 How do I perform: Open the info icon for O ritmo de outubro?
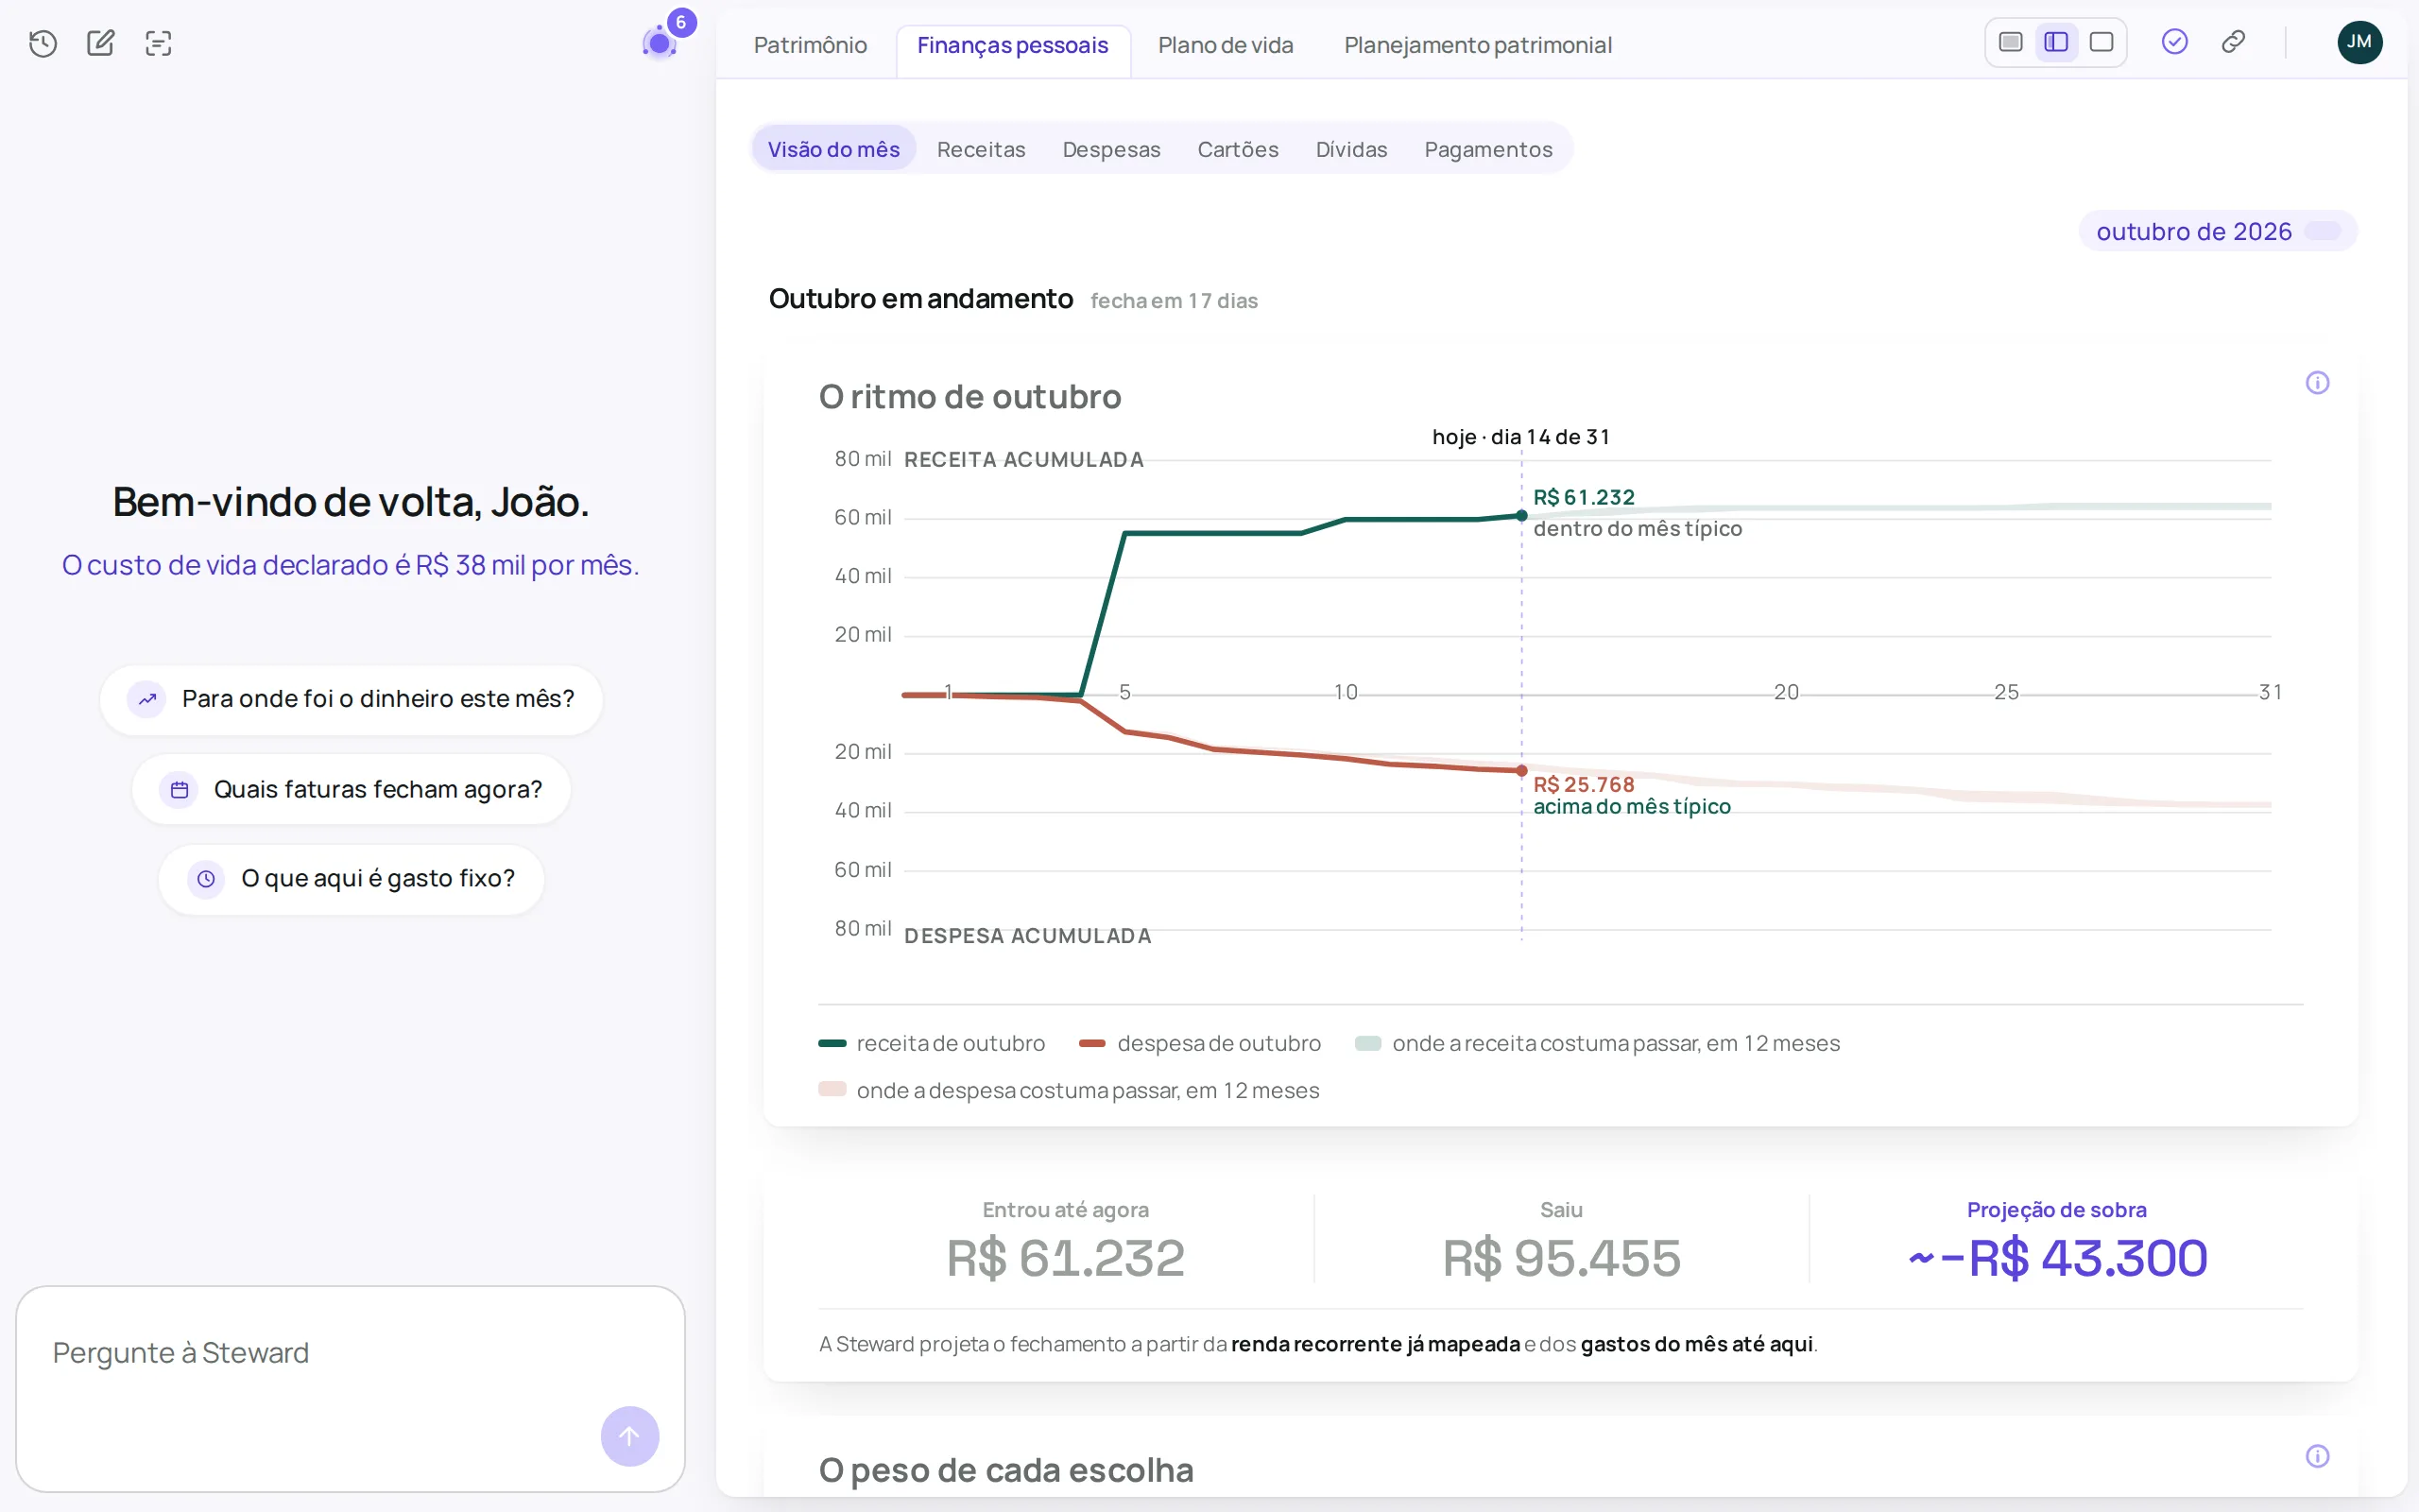click(2317, 383)
